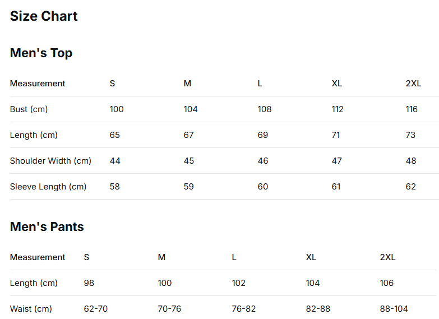Select the waist range 88-104
Viewport: 439px width, 319px height.
click(394, 309)
